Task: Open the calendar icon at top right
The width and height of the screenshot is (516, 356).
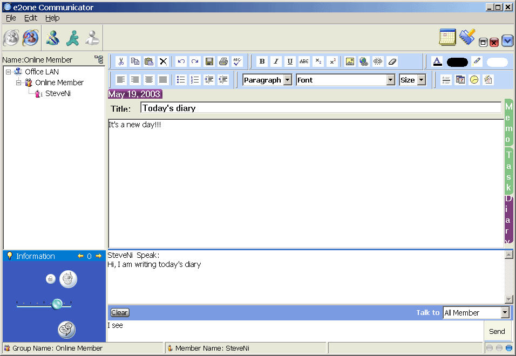Action: click(x=447, y=37)
